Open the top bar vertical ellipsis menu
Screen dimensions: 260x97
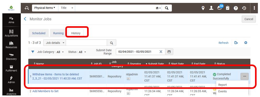pyautogui.click(x=254, y=8)
